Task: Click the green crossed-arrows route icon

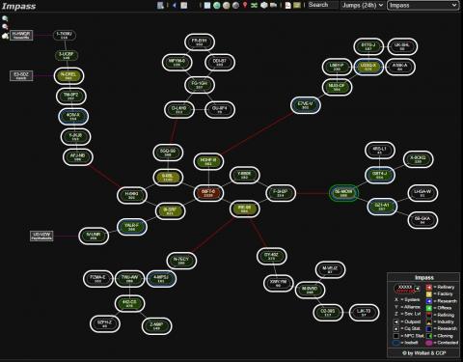Action: point(255,5)
